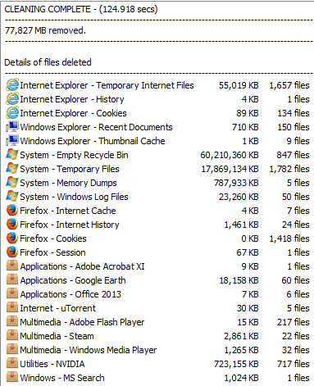The width and height of the screenshot is (314, 386).
Task: Click the 60,210,360 KB size value
Action: (x=230, y=155)
